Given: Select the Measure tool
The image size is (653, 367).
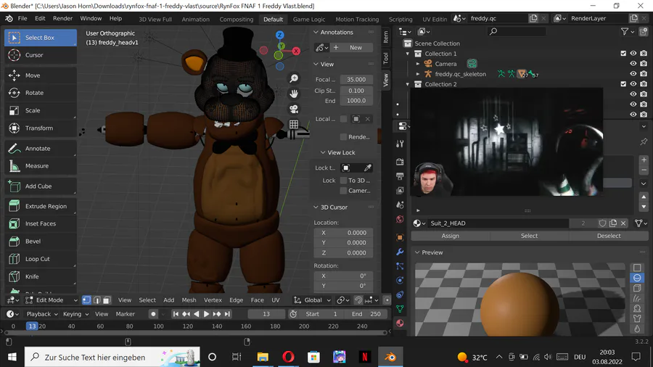Looking at the screenshot, I should (x=41, y=165).
